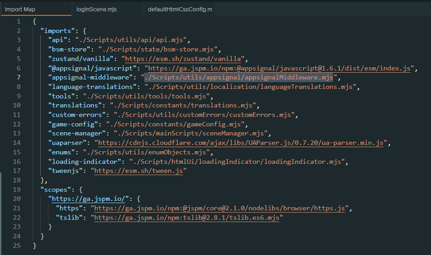Open the UAParser cdnjs cloudflare link
The width and height of the screenshot is (431, 255).
[241, 143]
